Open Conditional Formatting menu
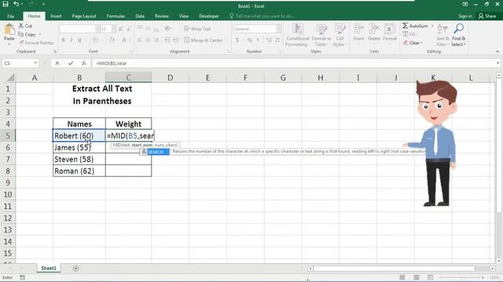503x282 pixels. (x=297, y=35)
